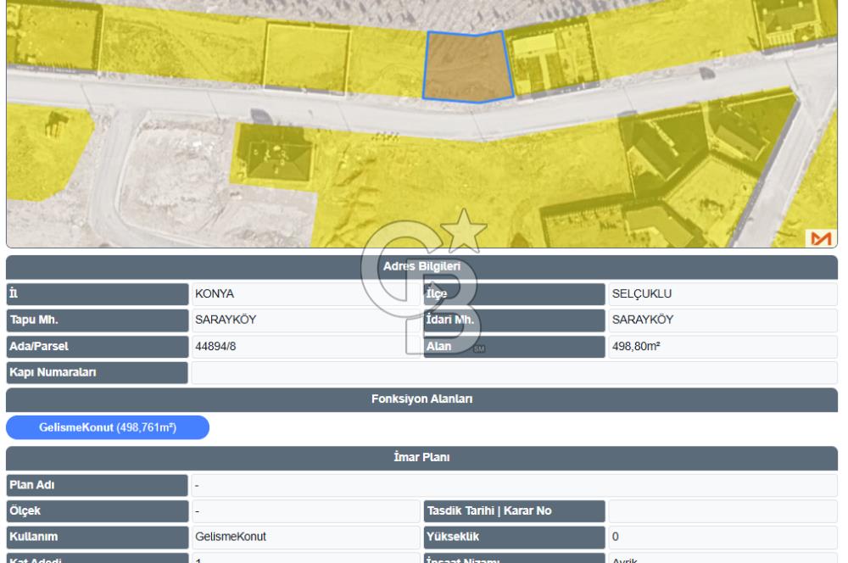Screen dimensions: 848x563
Task: Click the İmar Planı section header
Action: [x=421, y=458]
